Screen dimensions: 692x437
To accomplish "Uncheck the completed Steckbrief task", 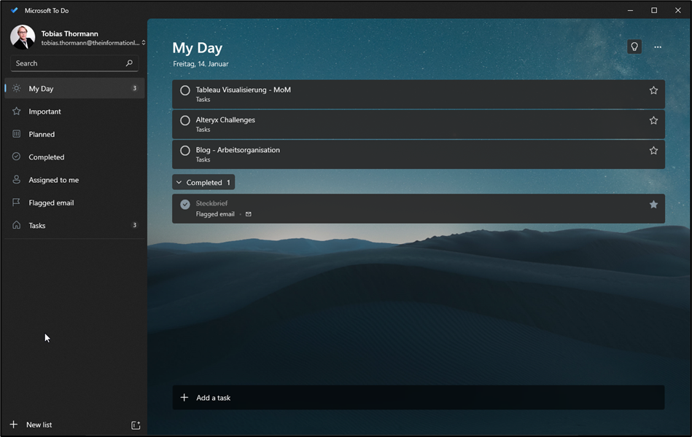I will [185, 204].
